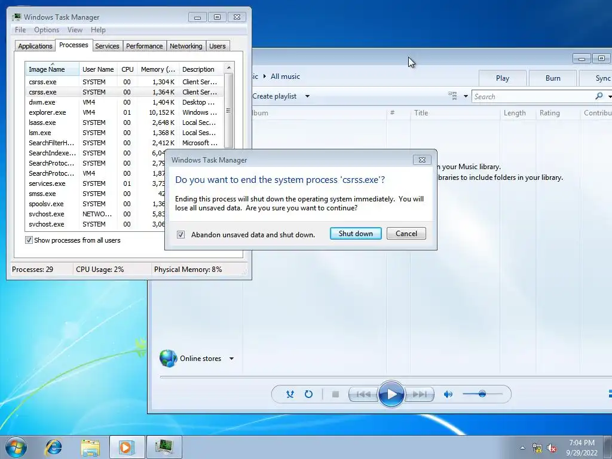
Task: Click the search magnifier icon
Action: [x=599, y=96]
